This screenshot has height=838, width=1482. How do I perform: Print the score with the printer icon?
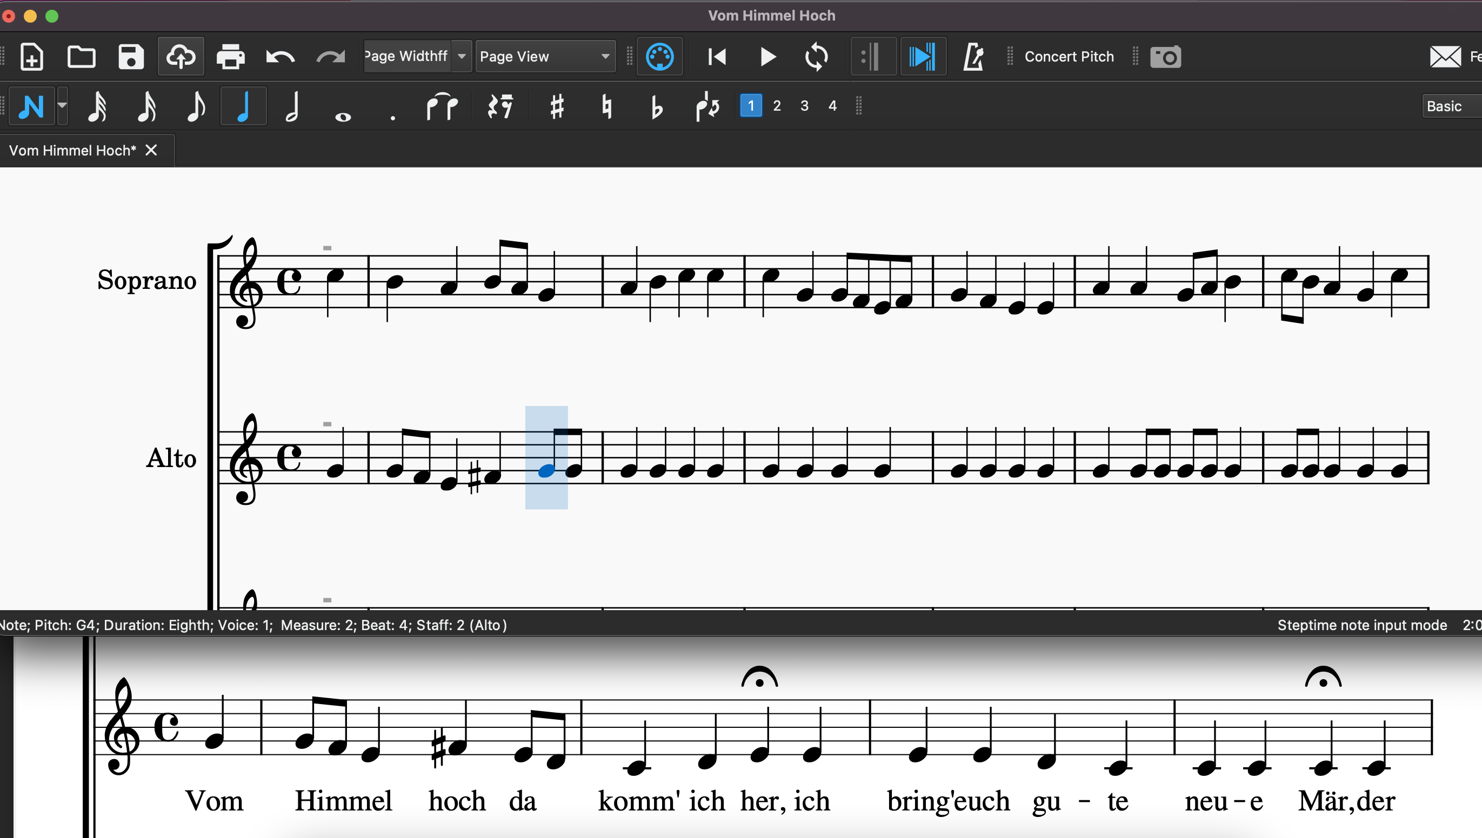coord(230,56)
